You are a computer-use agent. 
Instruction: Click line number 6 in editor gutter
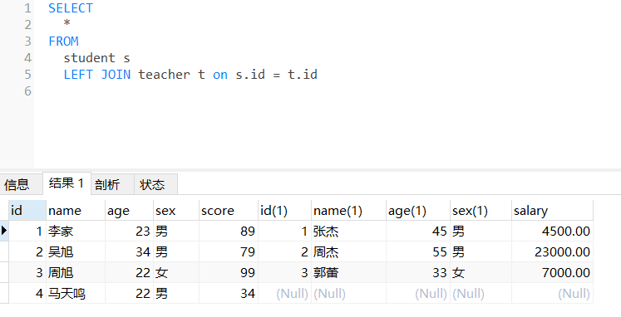[x=27, y=91]
